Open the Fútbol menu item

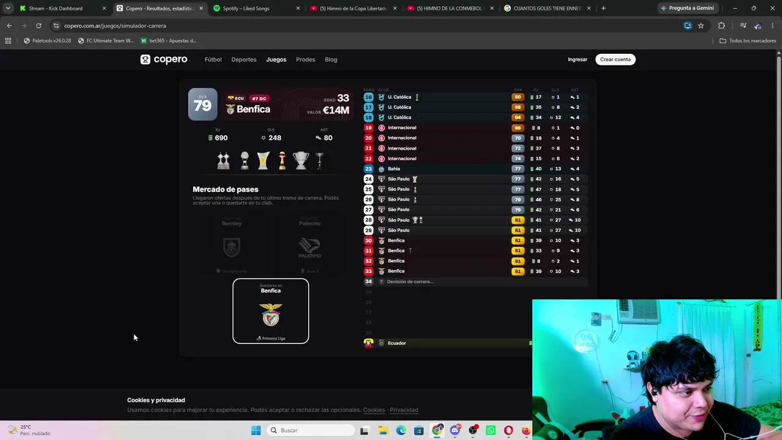pos(213,59)
